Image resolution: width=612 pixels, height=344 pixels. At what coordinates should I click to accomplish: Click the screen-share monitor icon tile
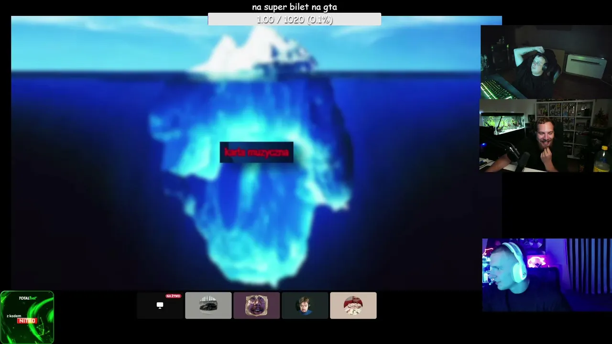coord(160,305)
